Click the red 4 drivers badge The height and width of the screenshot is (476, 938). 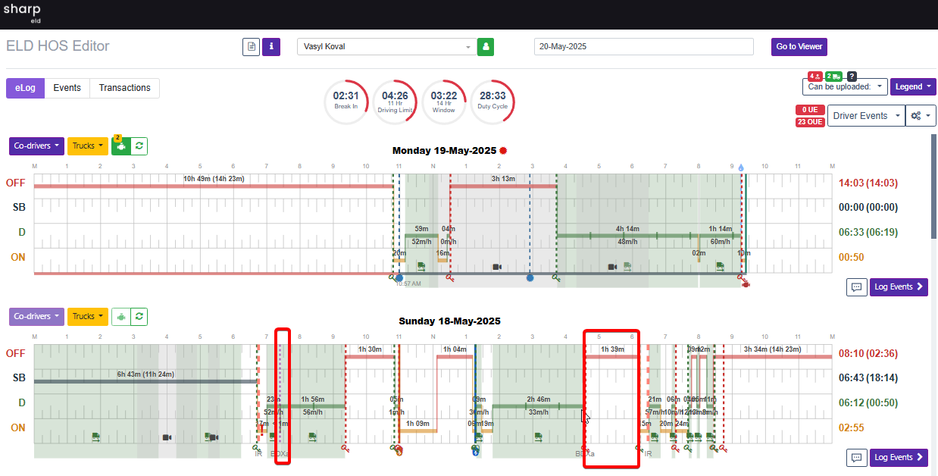click(815, 76)
